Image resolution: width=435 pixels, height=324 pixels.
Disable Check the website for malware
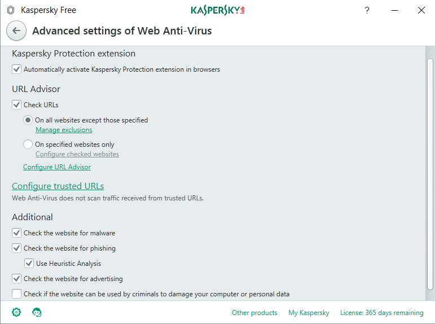(17, 233)
